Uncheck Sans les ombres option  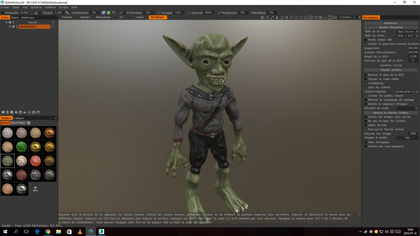(x=366, y=88)
